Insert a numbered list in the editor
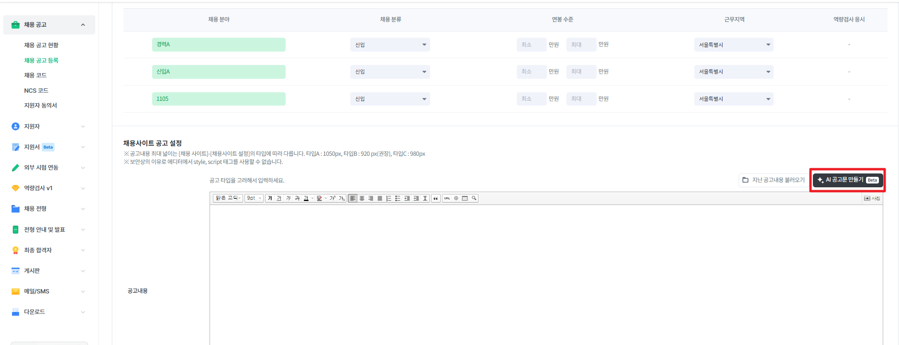The height and width of the screenshot is (345, 899). pyautogui.click(x=388, y=198)
